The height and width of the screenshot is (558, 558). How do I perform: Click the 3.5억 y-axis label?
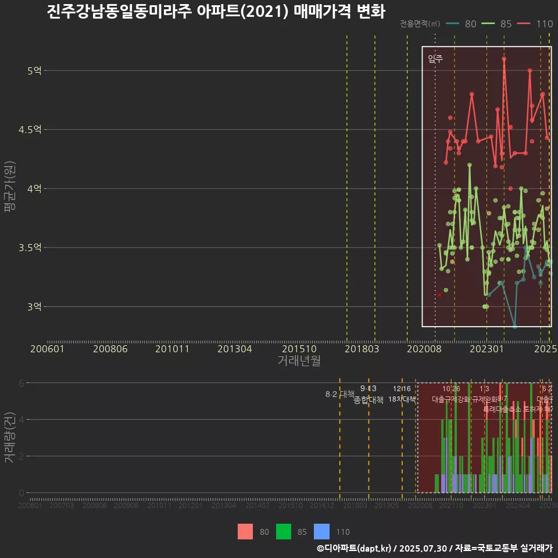[x=30, y=248]
